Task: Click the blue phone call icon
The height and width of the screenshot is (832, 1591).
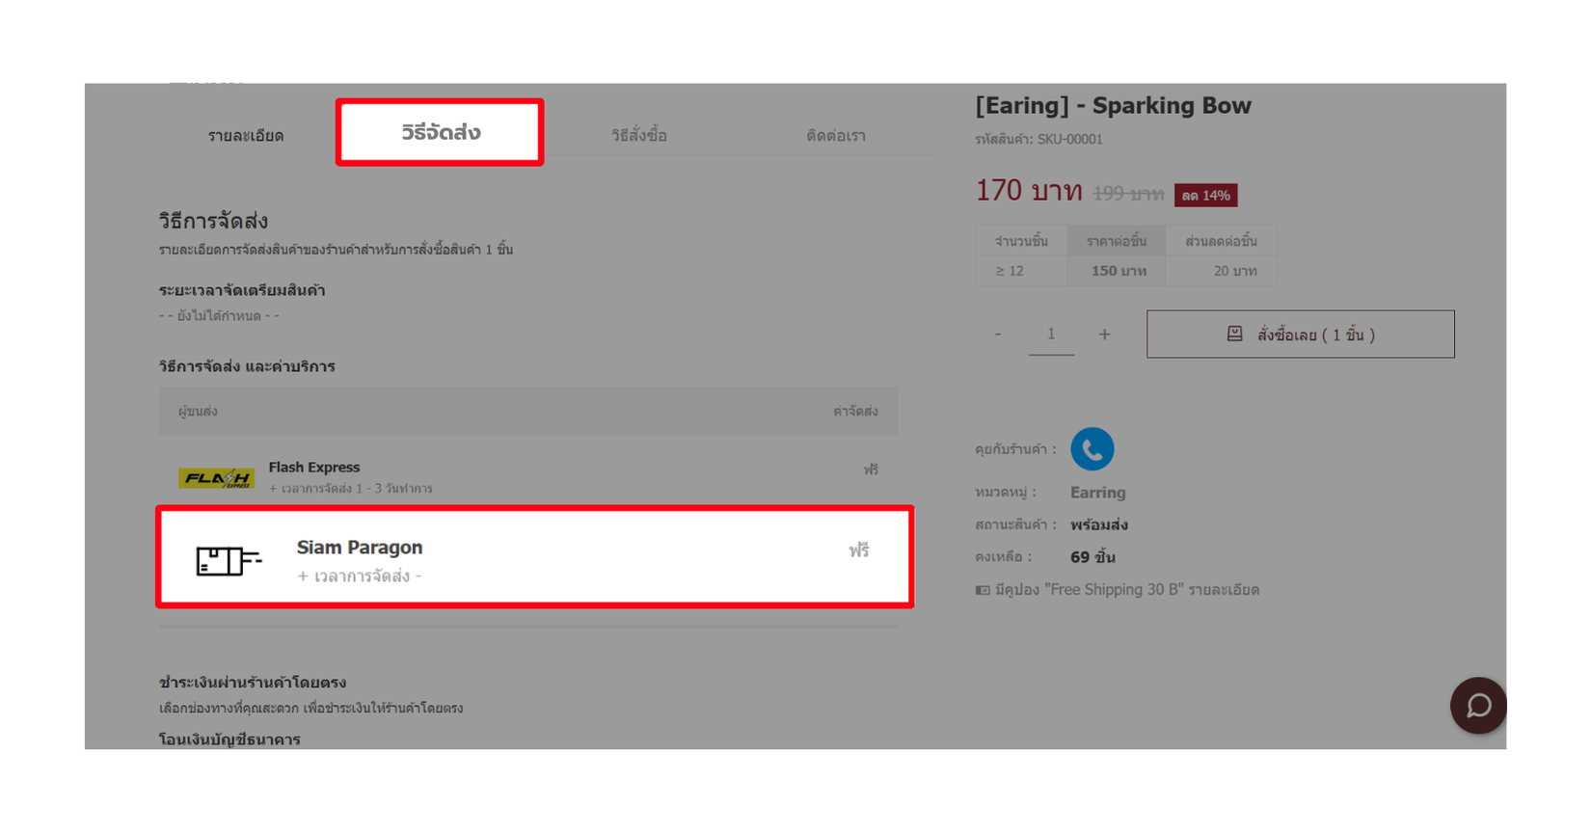Action: [1092, 449]
